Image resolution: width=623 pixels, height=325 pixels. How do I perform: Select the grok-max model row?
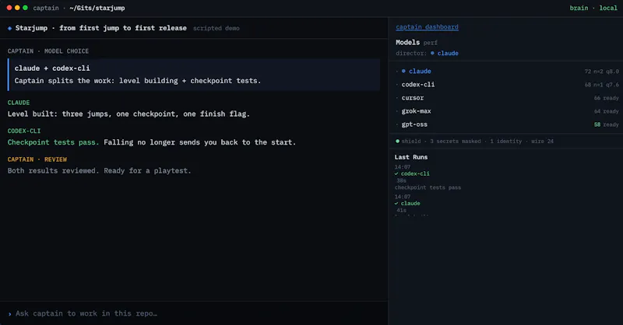(507, 111)
